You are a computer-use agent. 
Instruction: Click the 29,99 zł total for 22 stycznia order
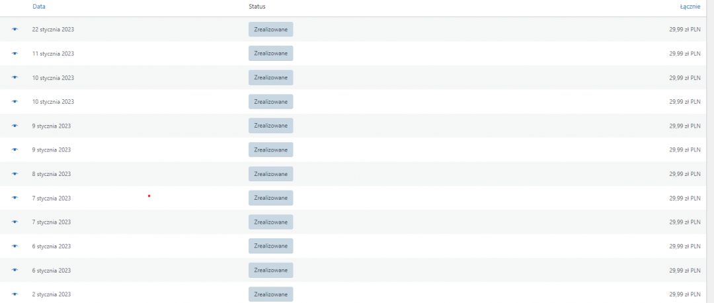pyautogui.click(x=684, y=29)
